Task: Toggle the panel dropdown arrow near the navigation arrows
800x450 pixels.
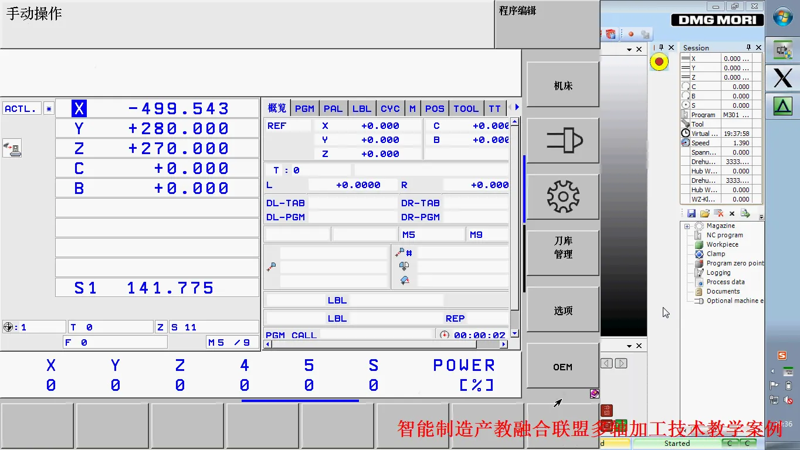Action: click(x=629, y=345)
